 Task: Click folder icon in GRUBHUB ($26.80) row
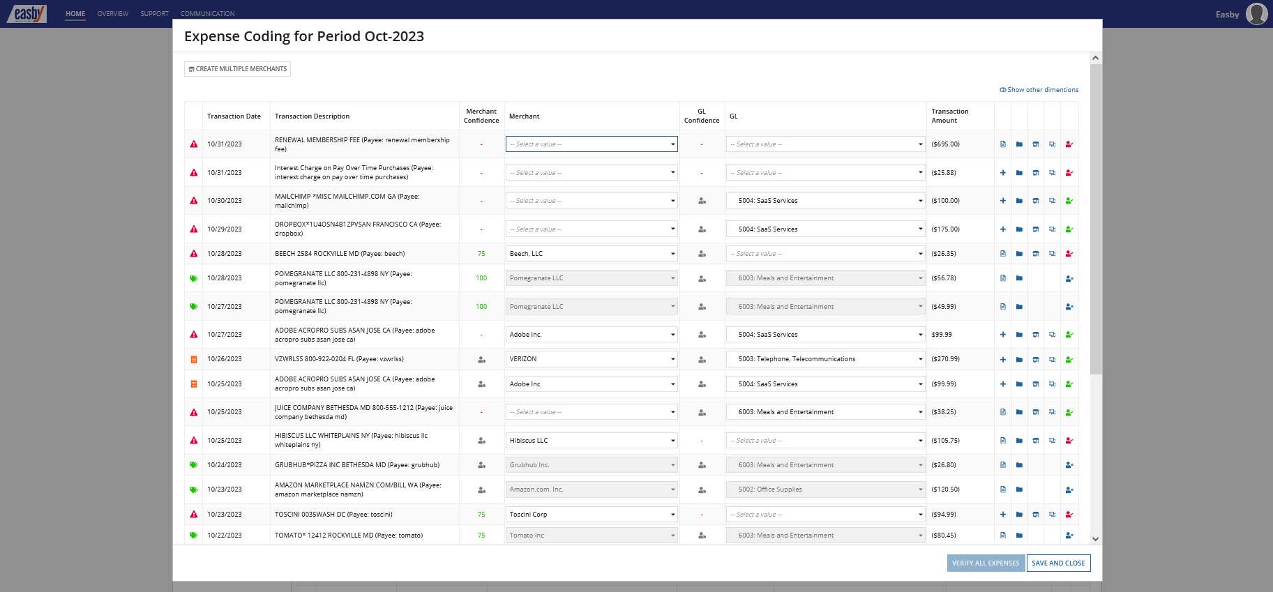tap(1019, 465)
